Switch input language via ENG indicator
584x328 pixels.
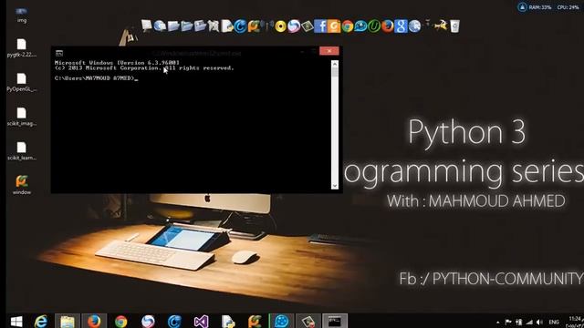pyautogui.click(x=554, y=322)
